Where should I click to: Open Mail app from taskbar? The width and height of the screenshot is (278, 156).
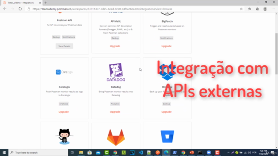click(x=98, y=153)
